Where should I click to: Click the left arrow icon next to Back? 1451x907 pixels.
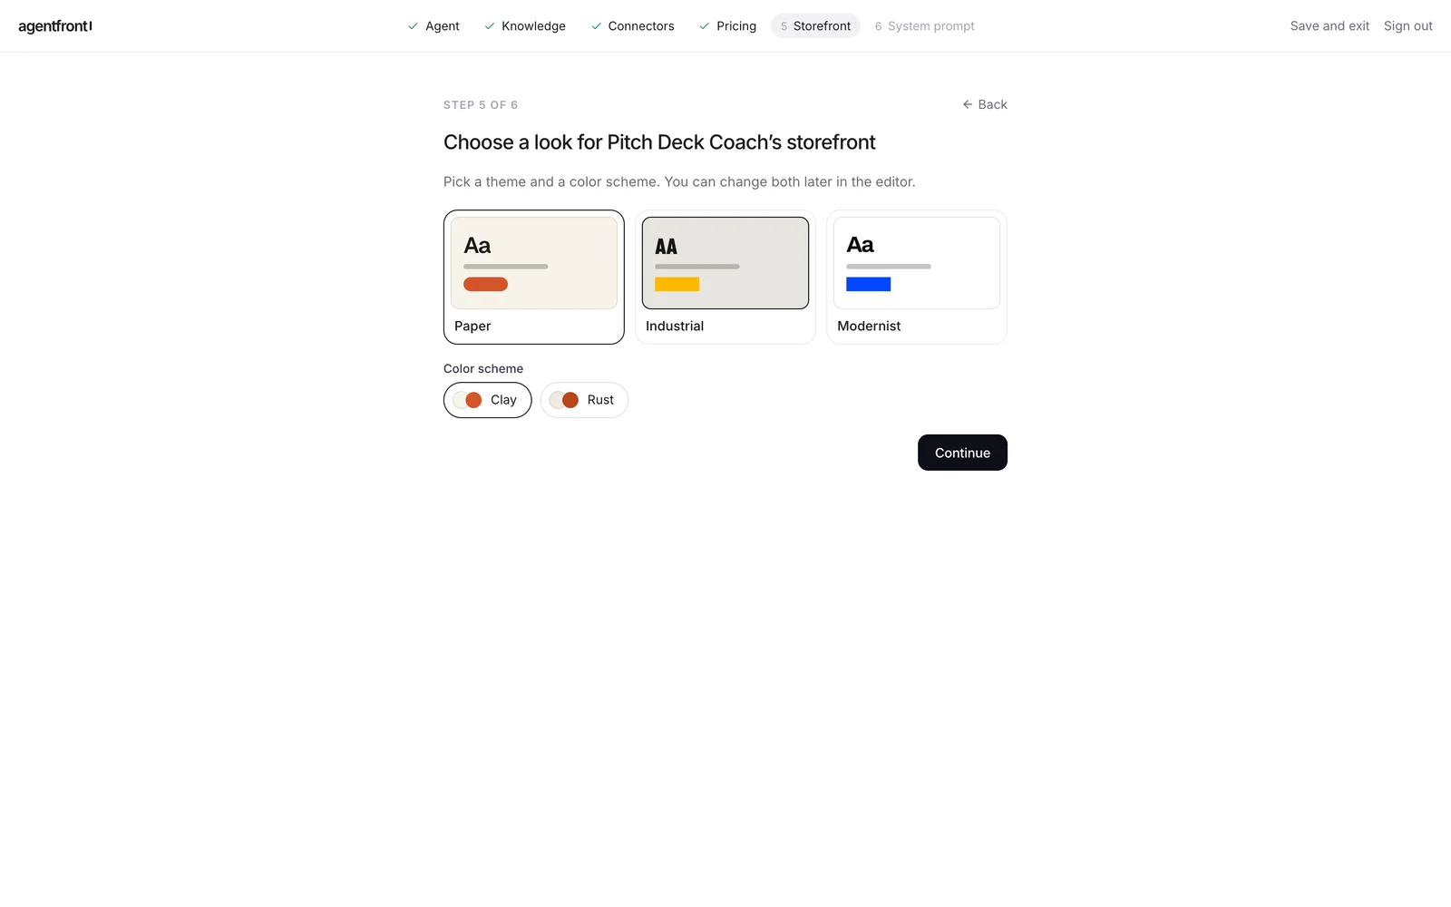coord(968,104)
